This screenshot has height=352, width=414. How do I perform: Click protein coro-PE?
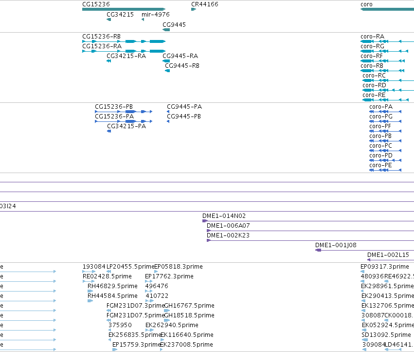(x=385, y=170)
